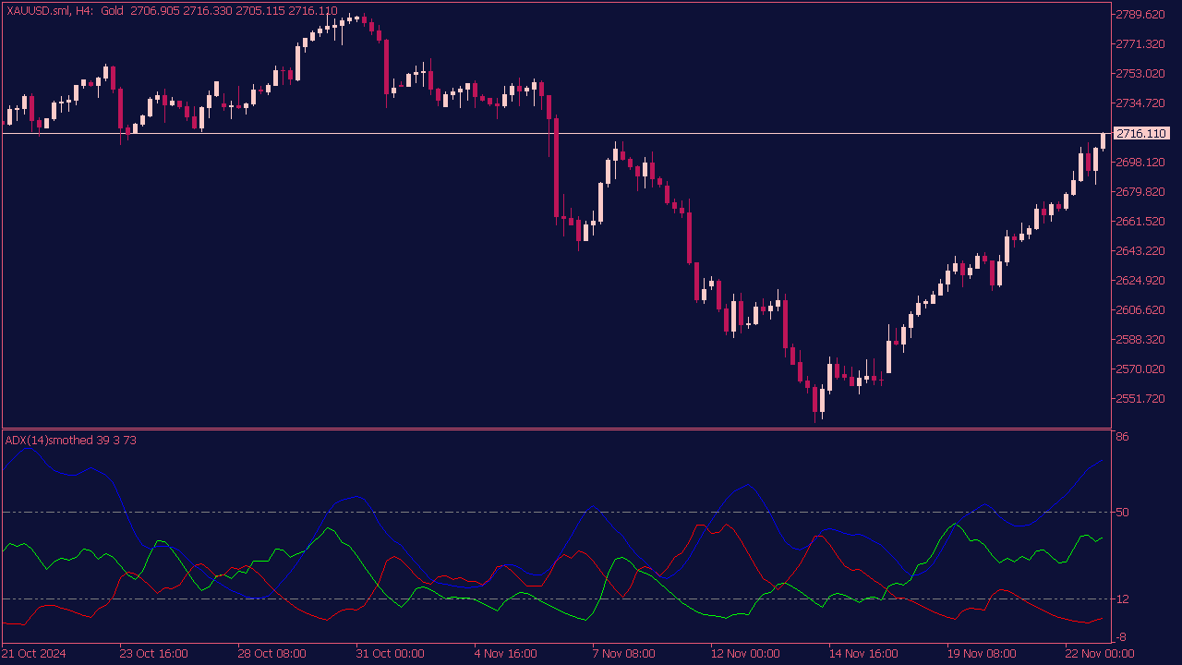Click price scale value 2698.120
1182x665 pixels.
click(x=1140, y=163)
